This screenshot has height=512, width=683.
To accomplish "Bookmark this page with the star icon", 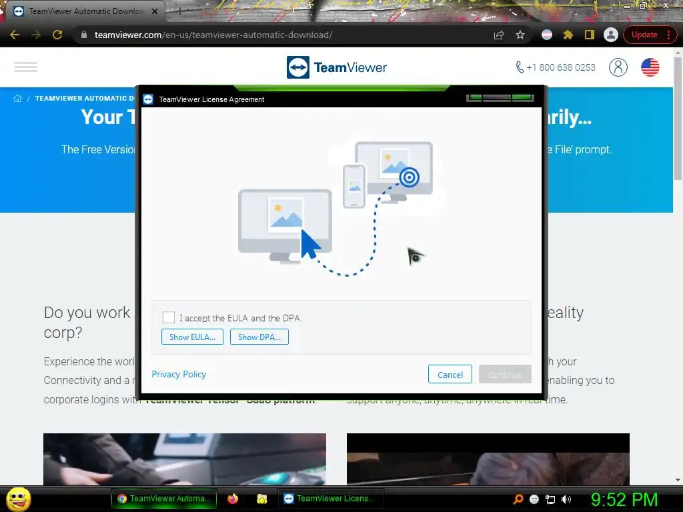I will point(520,35).
